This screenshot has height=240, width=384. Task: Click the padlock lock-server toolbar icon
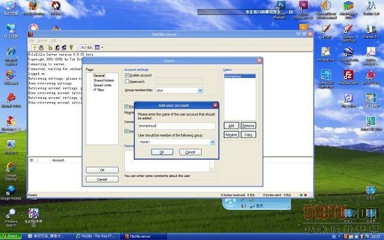(41, 47)
